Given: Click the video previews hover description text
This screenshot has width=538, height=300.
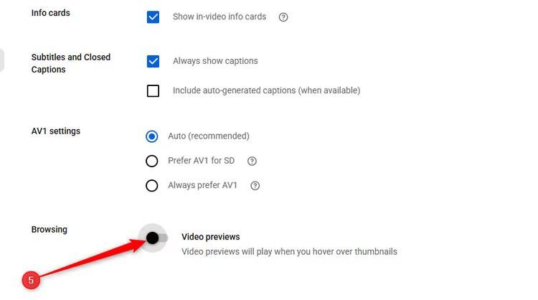Looking at the screenshot, I should click(289, 252).
